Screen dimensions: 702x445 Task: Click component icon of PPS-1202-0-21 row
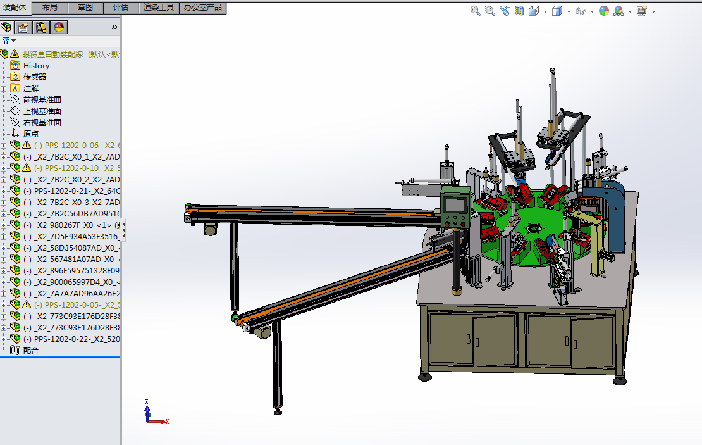[15, 191]
